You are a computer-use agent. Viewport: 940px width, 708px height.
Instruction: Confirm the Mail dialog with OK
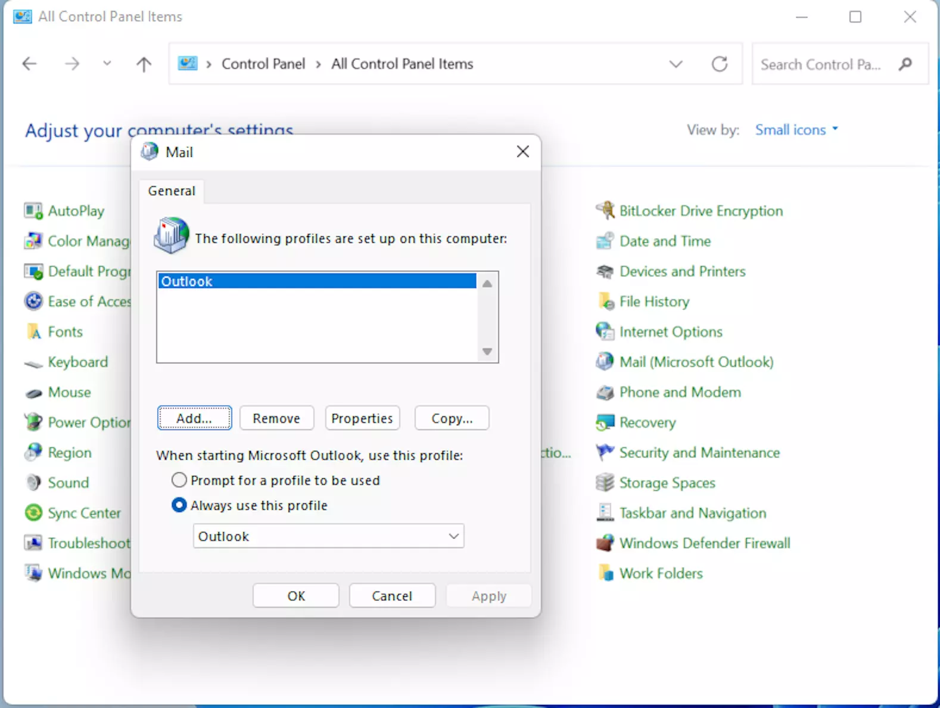click(296, 596)
